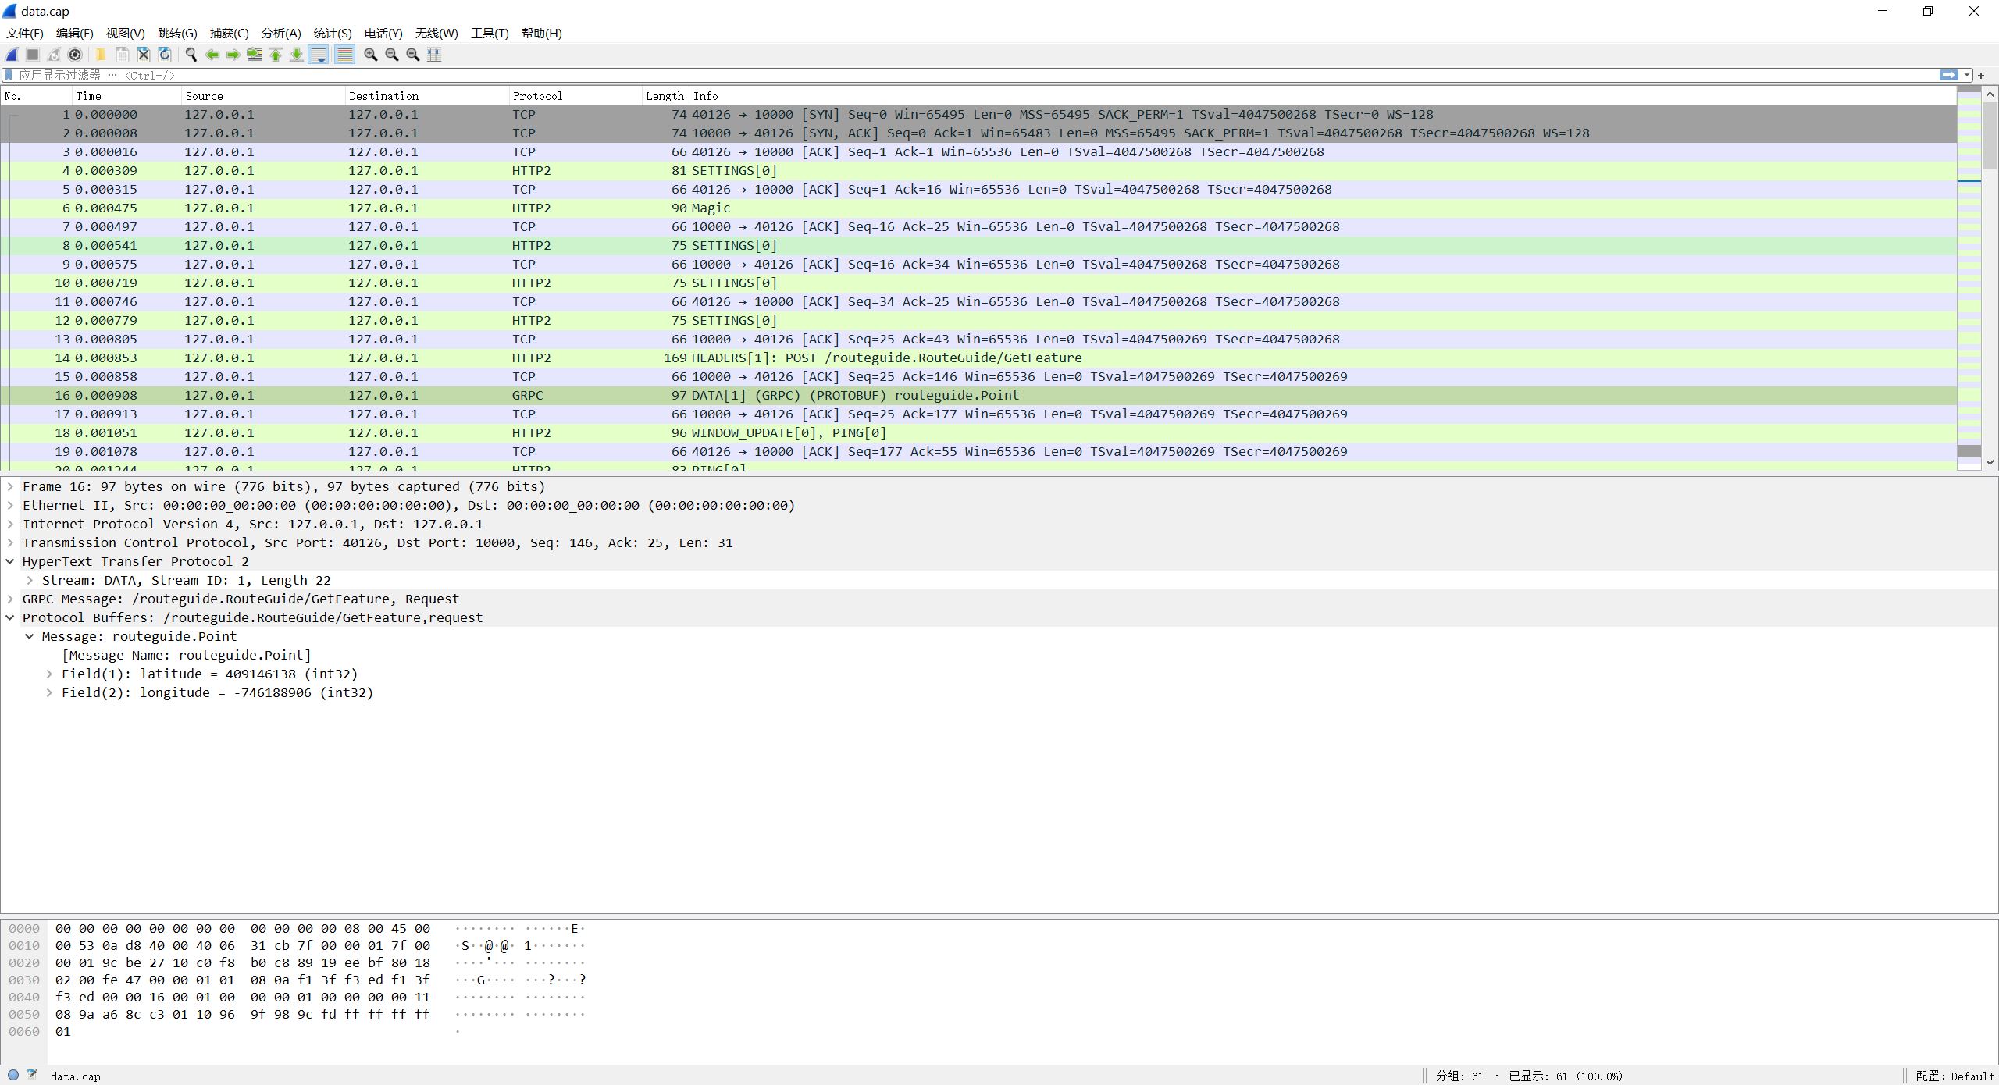Expand the Ethernet II tree row
The image size is (1999, 1085).
(10, 505)
